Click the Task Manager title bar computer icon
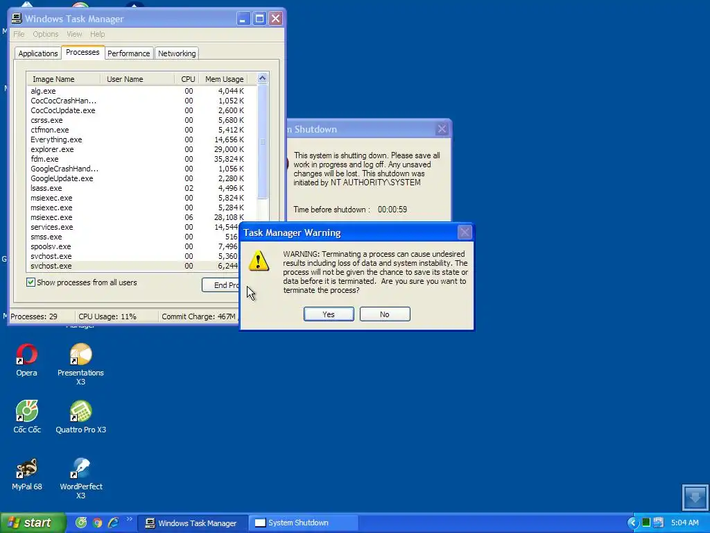 [17, 19]
